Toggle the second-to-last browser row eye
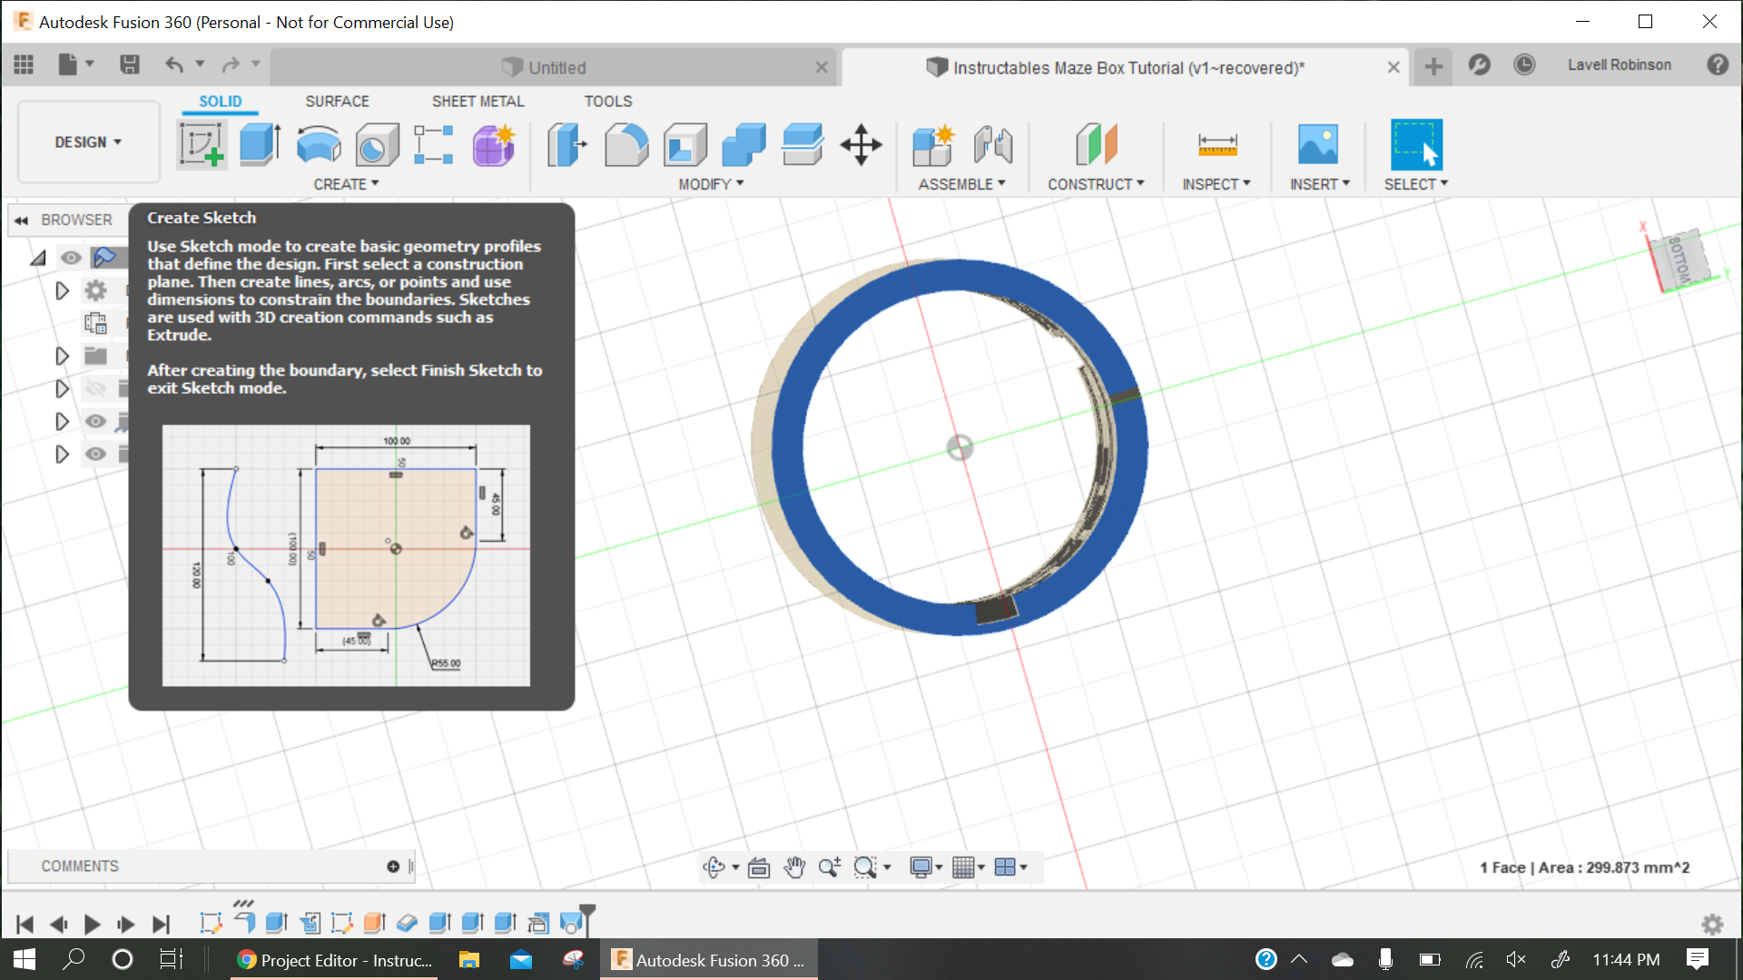 point(95,422)
